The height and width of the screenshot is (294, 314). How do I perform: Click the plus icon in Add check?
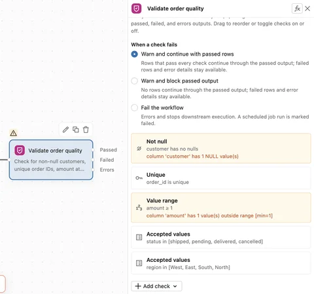pyautogui.click(x=138, y=286)
